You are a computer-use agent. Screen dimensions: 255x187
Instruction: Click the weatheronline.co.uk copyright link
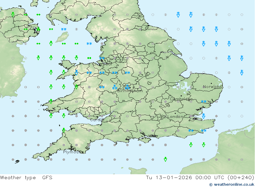click(232, 184)
